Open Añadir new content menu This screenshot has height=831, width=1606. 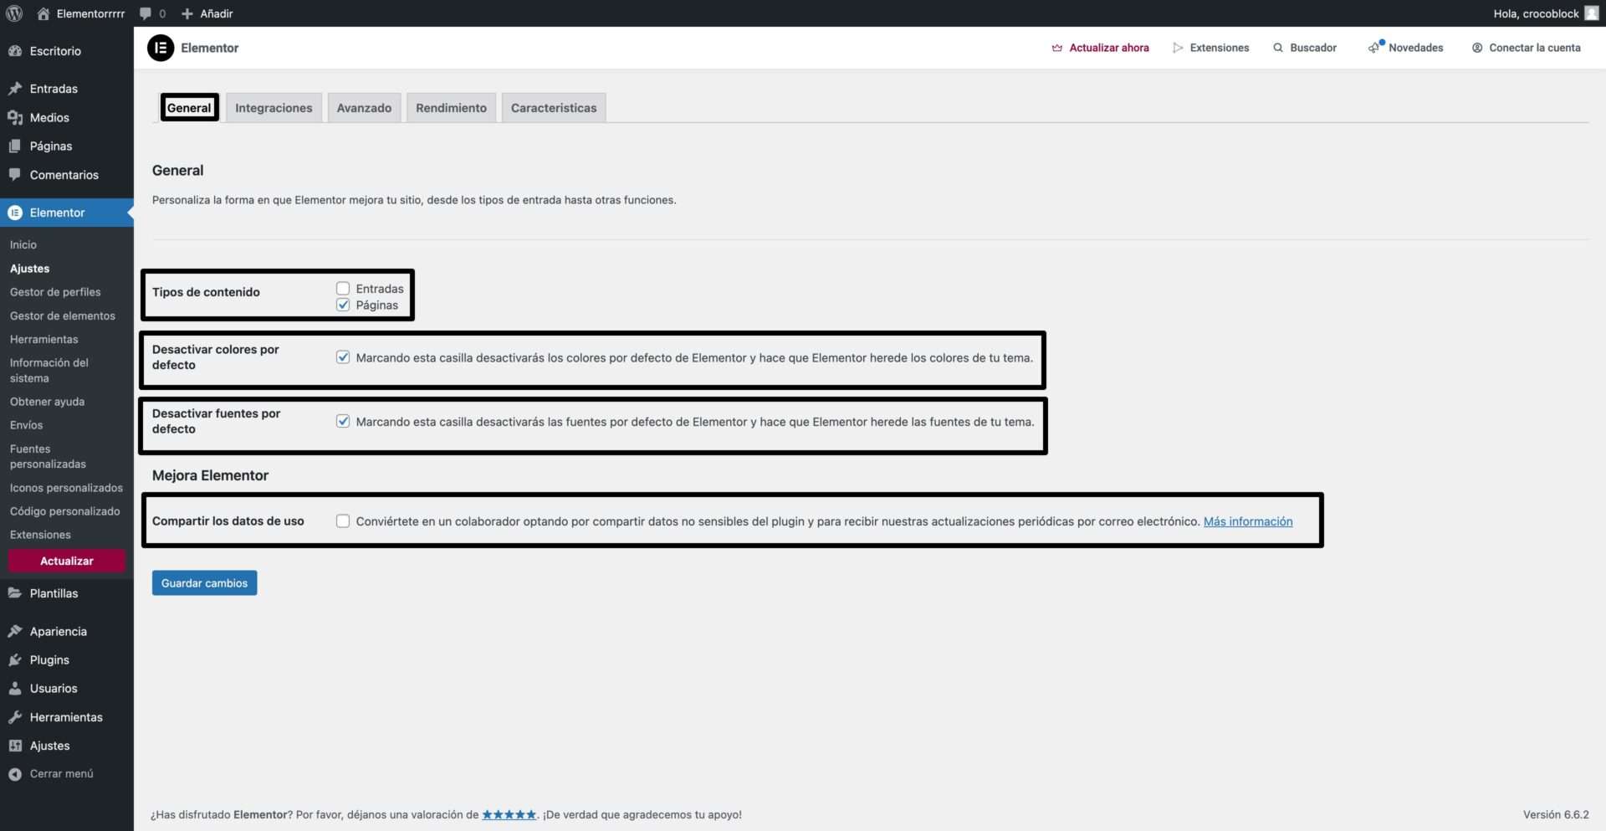[x=207, y=13]
